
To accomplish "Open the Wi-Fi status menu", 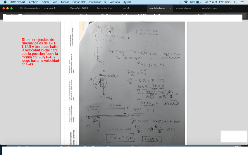I will 186,2.
